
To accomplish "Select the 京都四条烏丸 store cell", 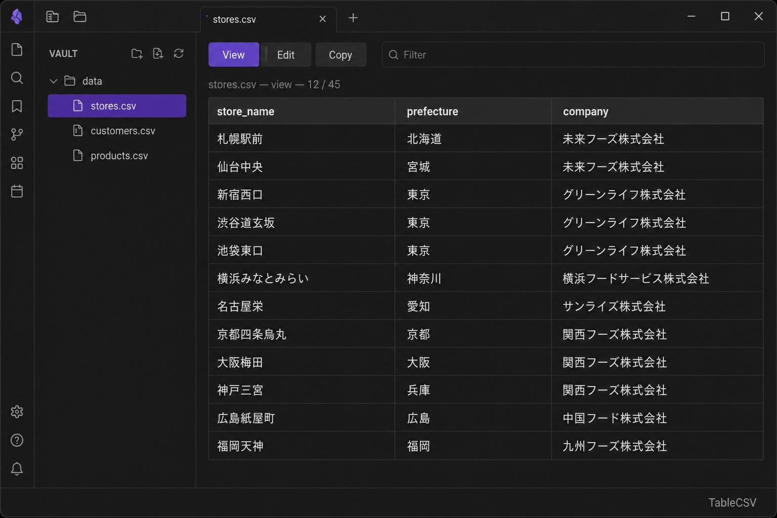I will click(x=301, y=334).
